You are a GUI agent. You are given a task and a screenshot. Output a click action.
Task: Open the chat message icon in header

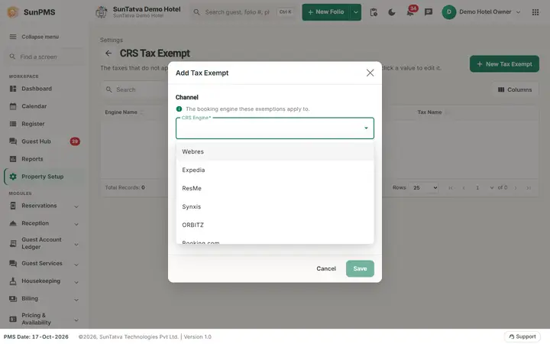click(x=429, y=12)
